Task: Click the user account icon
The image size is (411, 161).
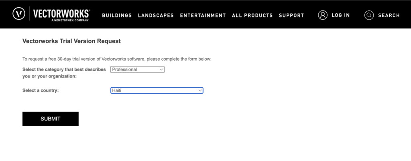Action: [x=323, y=15]
